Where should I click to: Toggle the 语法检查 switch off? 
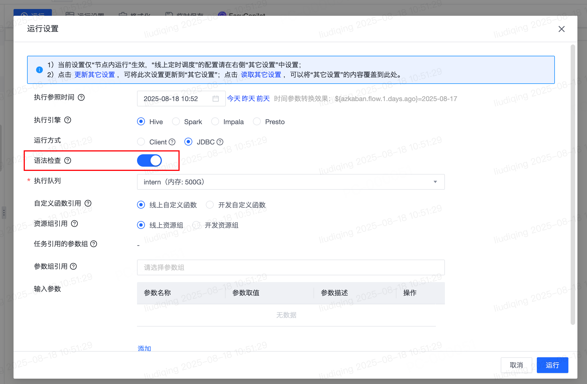point(149,160)
